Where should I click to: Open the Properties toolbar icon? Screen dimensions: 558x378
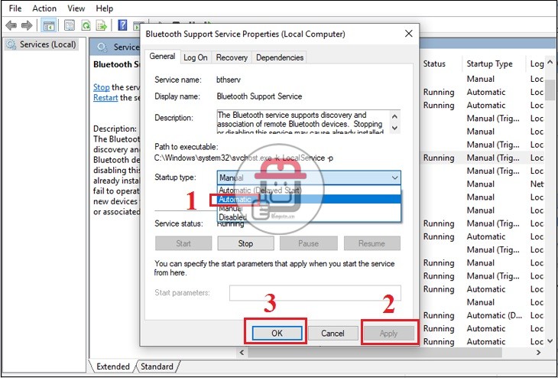coord(70,26)
